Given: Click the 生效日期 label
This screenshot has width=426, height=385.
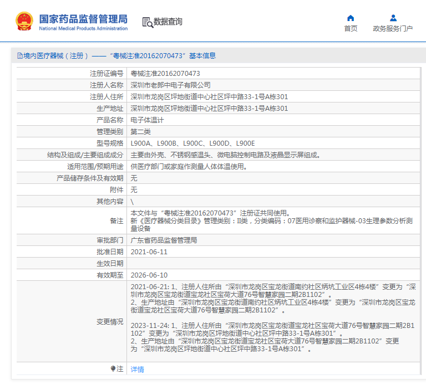Looking at the screenshot, I should coord(110,264).
